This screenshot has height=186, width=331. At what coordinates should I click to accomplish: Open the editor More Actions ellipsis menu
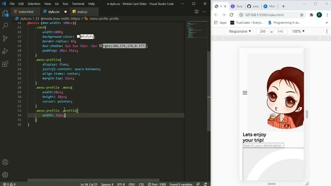(x=204, y=11)
